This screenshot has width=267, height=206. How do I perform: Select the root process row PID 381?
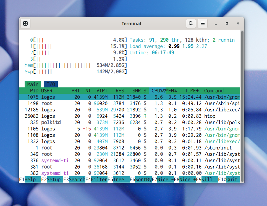tap(130, 167)
